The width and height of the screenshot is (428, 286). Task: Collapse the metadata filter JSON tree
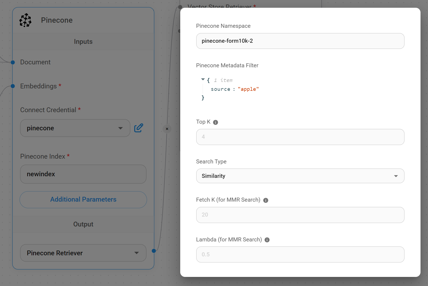[203, 80]
